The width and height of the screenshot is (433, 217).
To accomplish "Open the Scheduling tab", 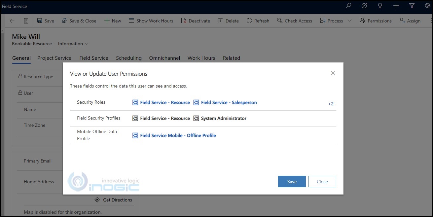I will pyautogui.click(x=129, y=58).
